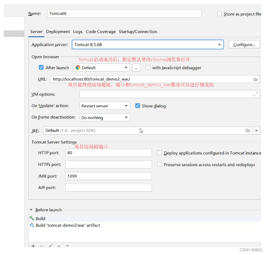Click the Chrome icon in browser dropdown
This screenshot has height=255, width=268.
point(78,68)
